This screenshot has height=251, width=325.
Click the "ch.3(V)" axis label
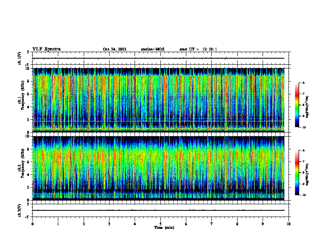tap(20, 210)
